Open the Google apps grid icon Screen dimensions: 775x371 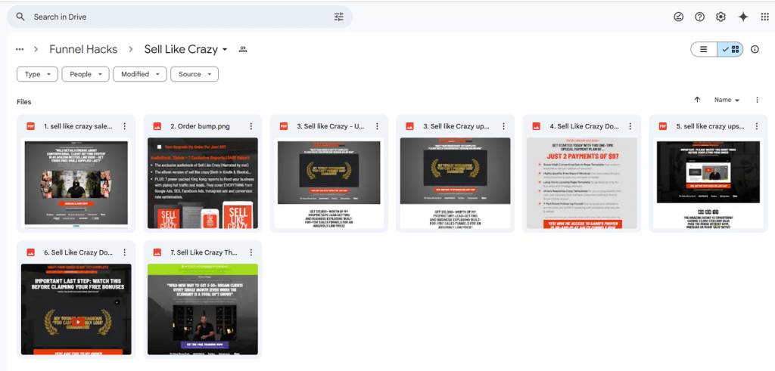click(x=764, y=17)
